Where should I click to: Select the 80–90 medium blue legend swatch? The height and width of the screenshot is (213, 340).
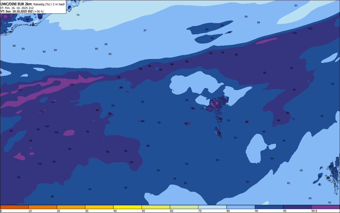tap(241, 207)
